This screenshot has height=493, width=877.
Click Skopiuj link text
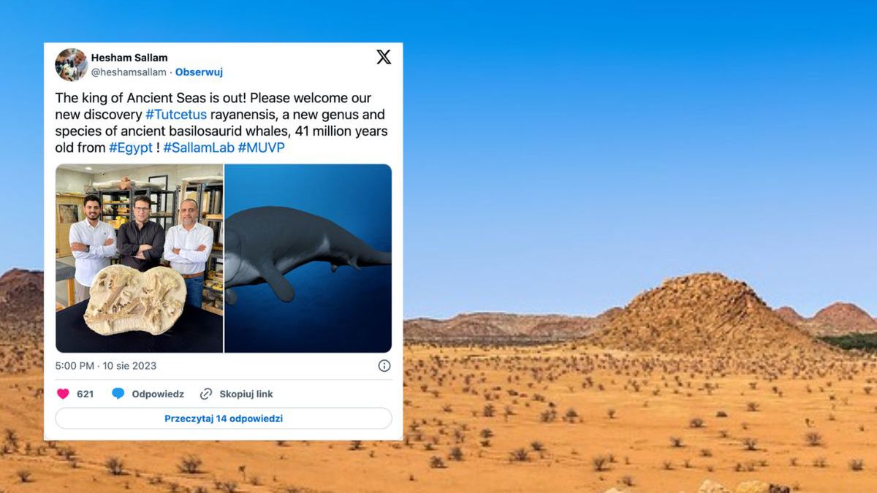246,394
